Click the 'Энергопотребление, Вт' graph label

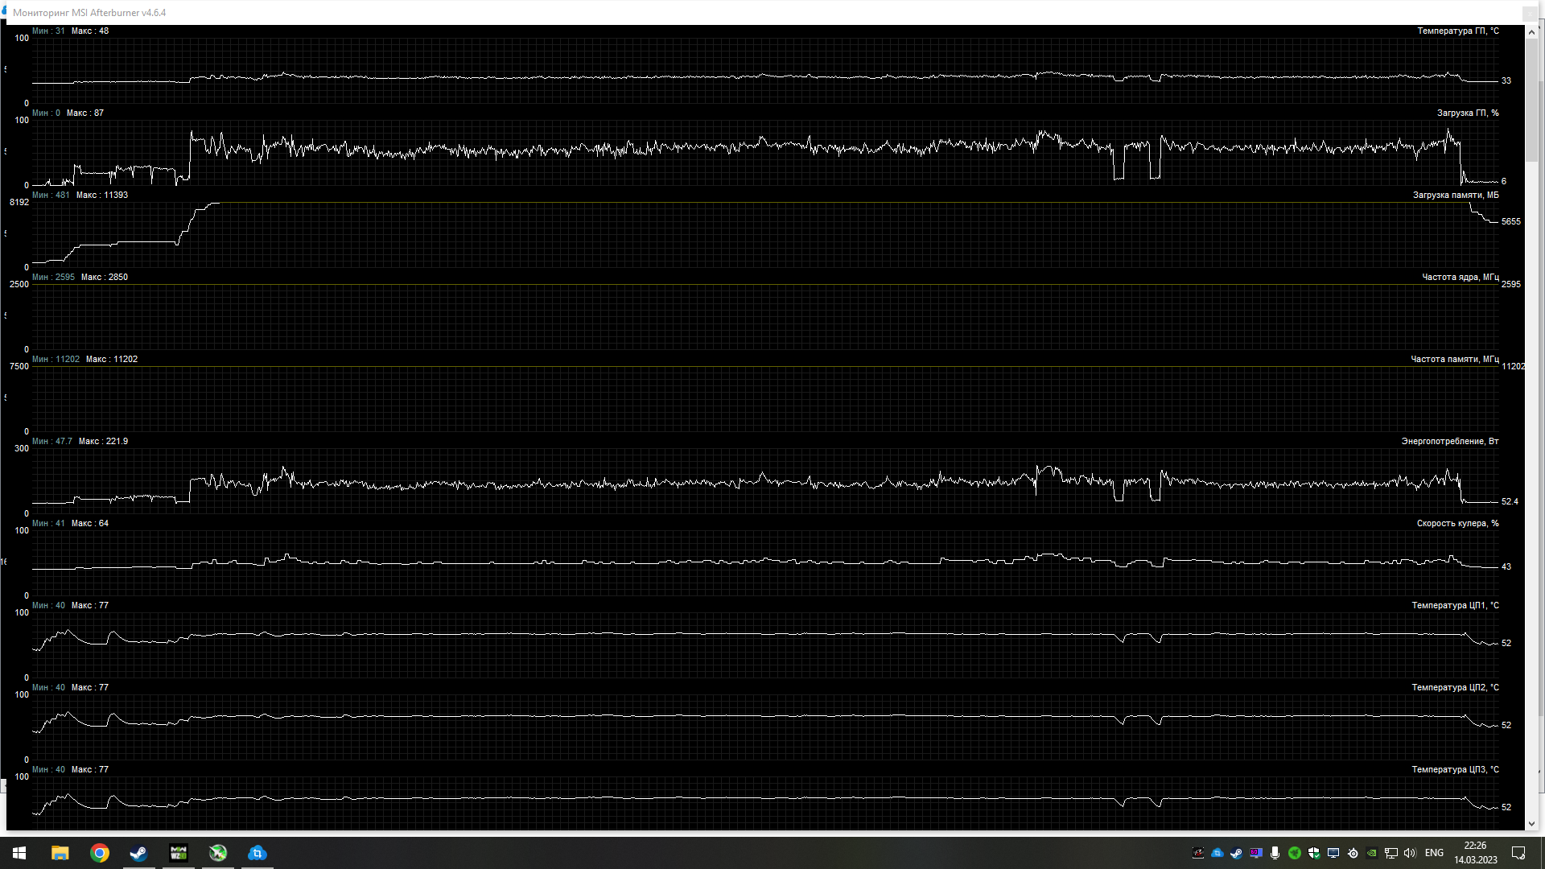click(1450, 442)
